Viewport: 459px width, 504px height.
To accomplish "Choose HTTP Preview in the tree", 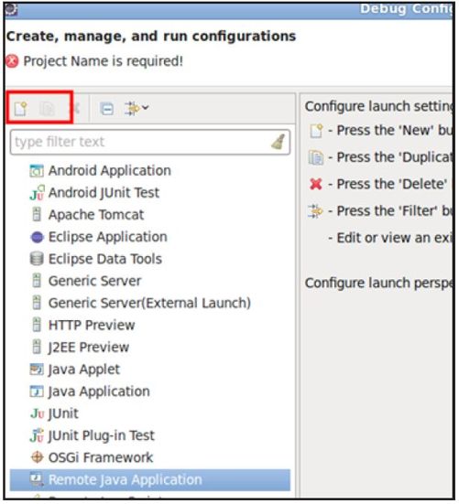I will (x=92, y=326).
